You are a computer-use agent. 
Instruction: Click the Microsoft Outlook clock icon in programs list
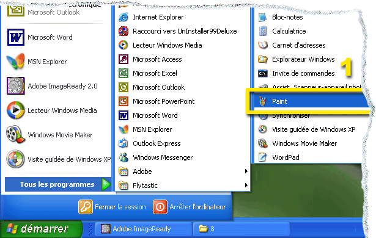click(123, 87)
